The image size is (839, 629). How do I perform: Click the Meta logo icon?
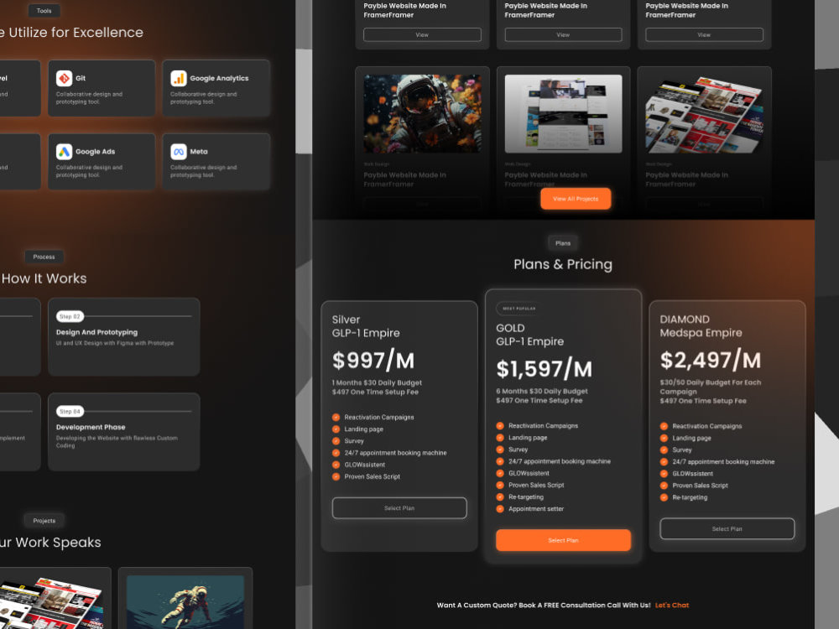coord(179,152)
